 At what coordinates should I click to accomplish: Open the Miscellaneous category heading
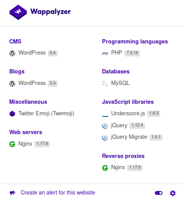coord(28,102)
